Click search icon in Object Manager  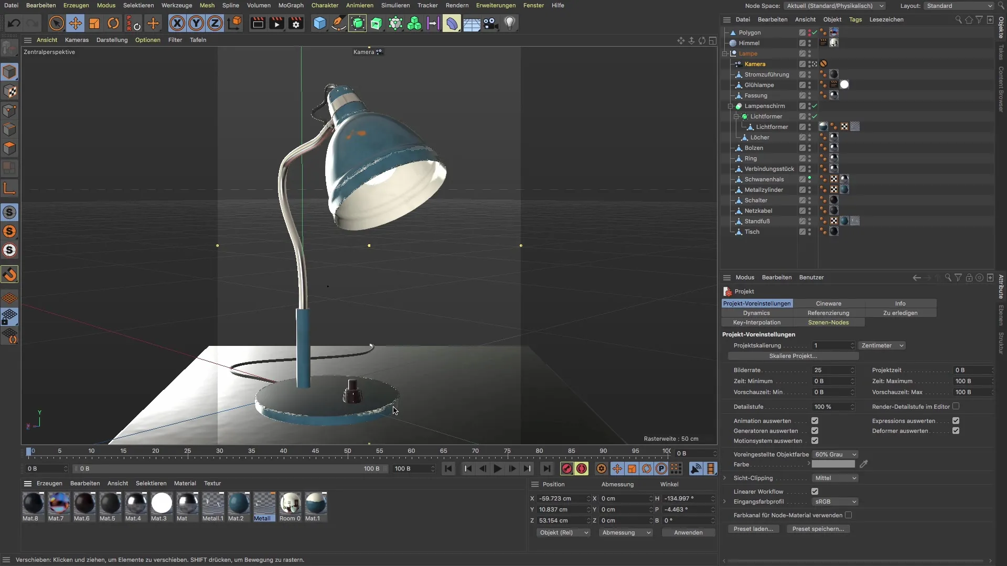point(958,20)
